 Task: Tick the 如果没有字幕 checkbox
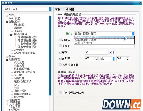pyautogui.click(x=60, y=65)
